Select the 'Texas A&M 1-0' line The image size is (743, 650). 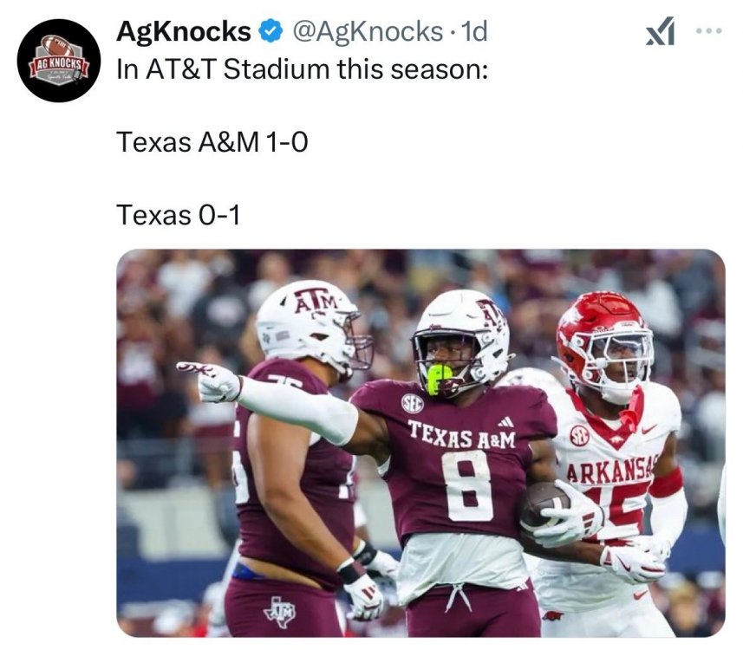(212, 140)
